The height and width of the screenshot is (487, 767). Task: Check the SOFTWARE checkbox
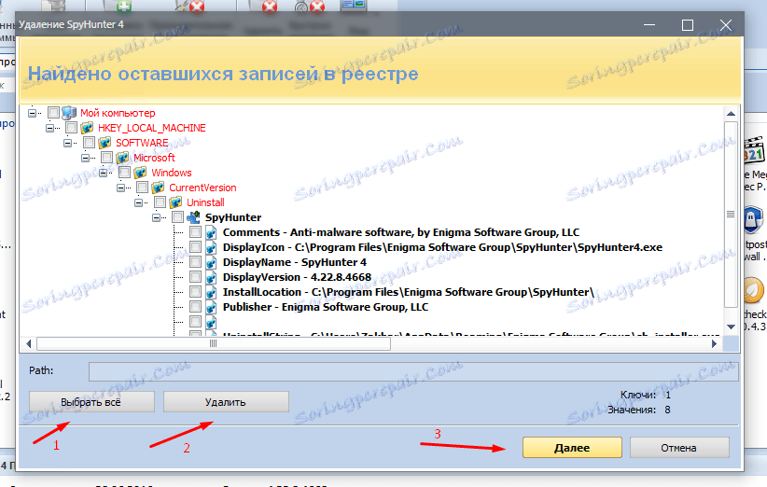tap(89, 143)
